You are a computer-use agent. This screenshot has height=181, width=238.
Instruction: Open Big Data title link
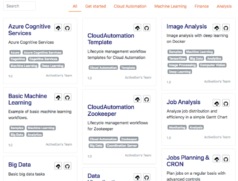click(19, 165)
